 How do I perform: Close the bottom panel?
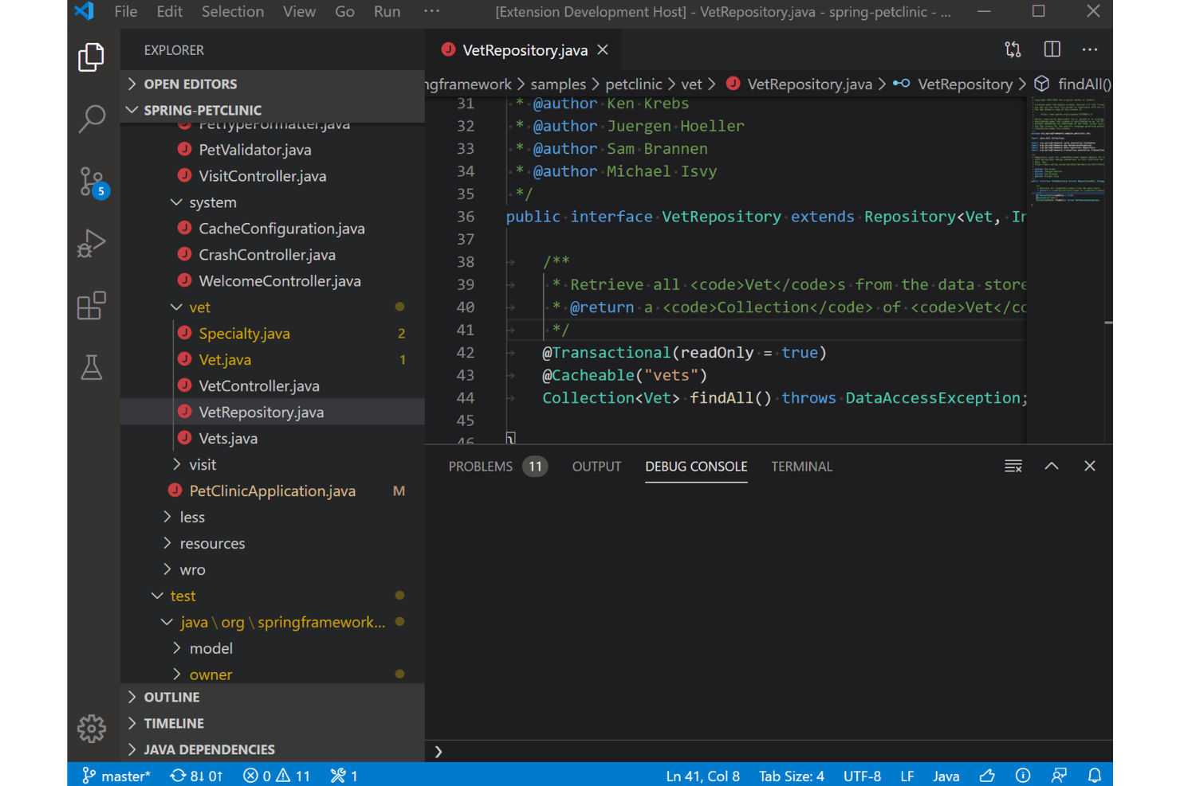pyautogui.click(x=1090, y=466)
